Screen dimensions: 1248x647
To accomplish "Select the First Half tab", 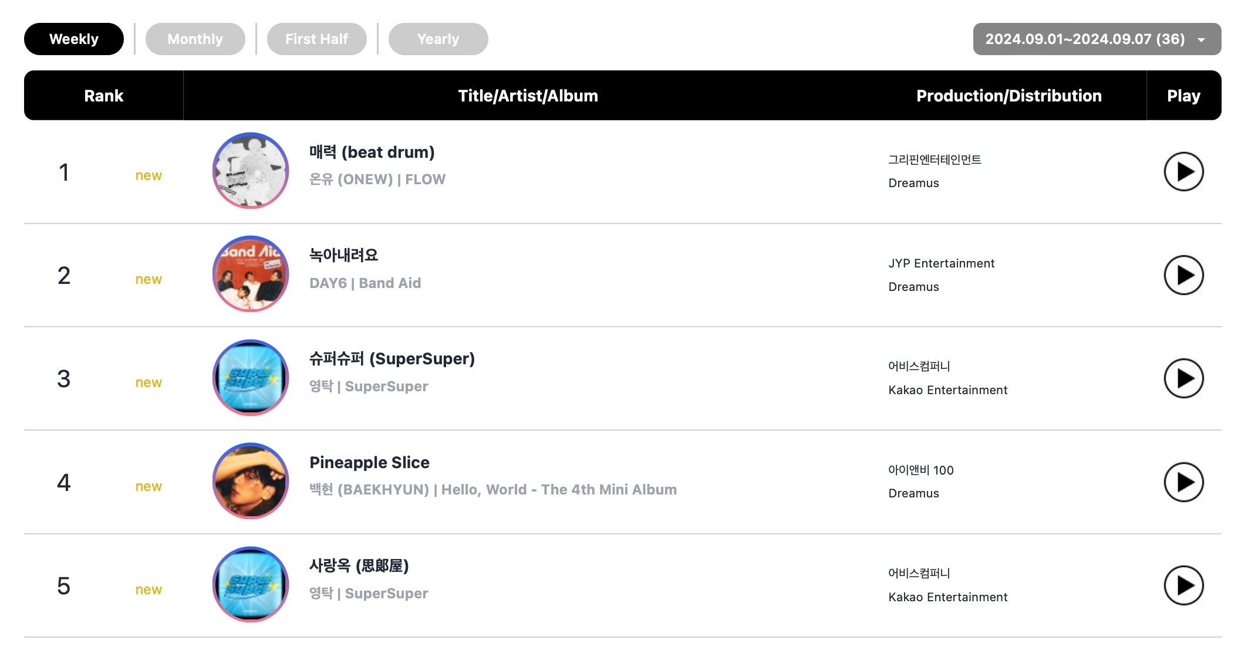I will (x=317, y=38).
